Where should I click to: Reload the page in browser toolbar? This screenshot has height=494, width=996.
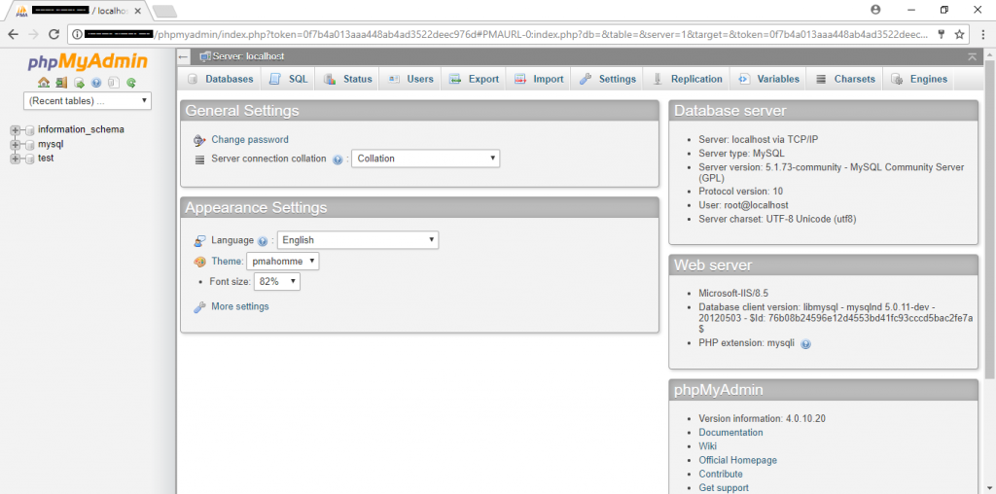tap(54, 34)
